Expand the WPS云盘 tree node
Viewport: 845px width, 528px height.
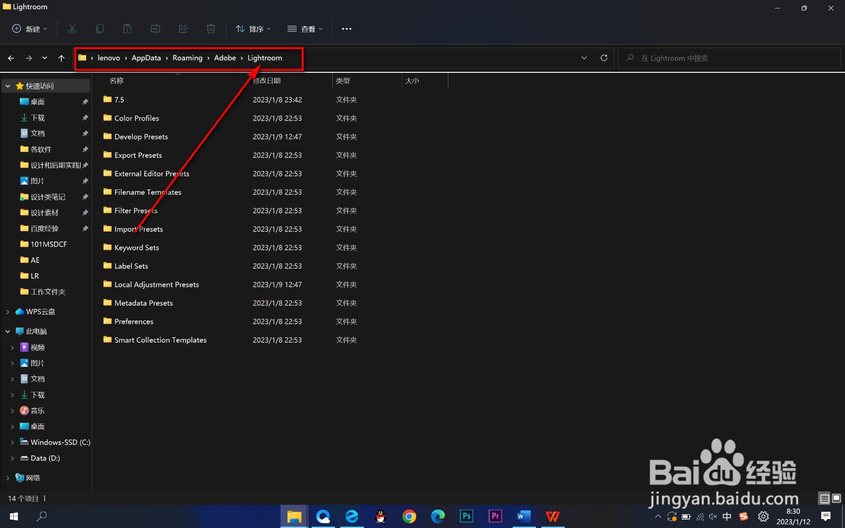(x=8, y=312)
